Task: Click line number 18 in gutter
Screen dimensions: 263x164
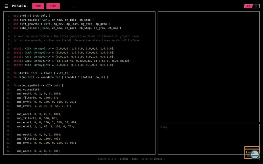Action: [x=8, y=85]
